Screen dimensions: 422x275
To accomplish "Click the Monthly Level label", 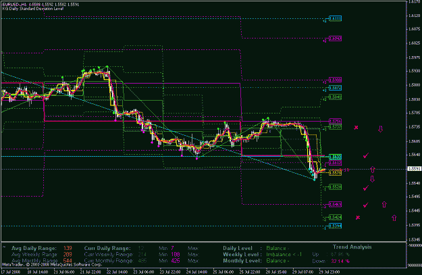I will 242,261.
